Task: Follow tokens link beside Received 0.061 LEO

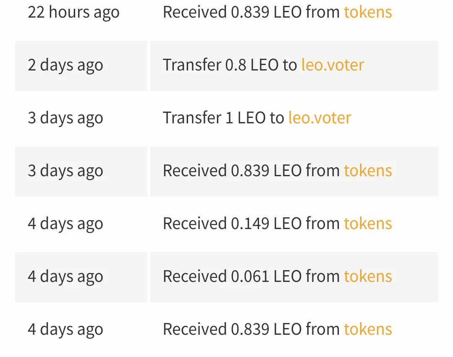Action: click(368, 276)
